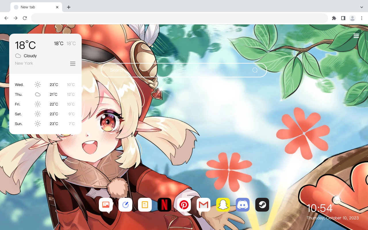
Task: Click the large 18°C current temperature
Action: click(x=25, y=45)
